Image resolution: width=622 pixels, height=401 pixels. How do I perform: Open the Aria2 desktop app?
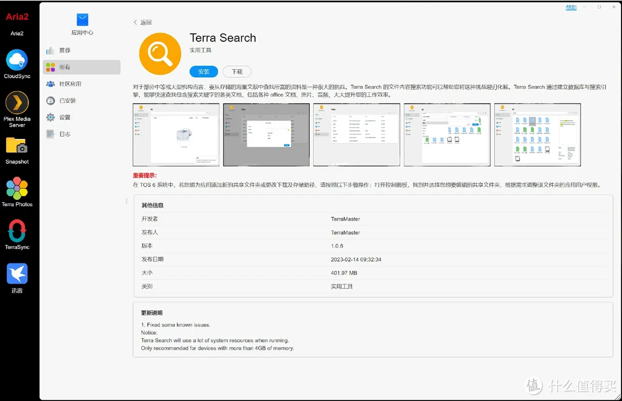pyautogui.click(x=17, y=17)
